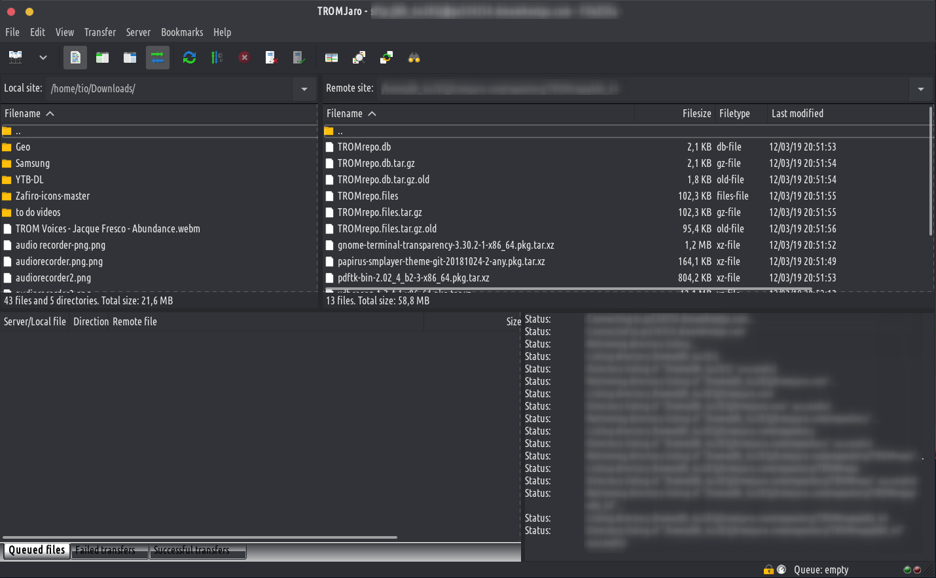Image resolution: width=936 pixels, height=578 pixels.
Task: Open the Remote site path dropdown
Action: click(x=922, y=89)
